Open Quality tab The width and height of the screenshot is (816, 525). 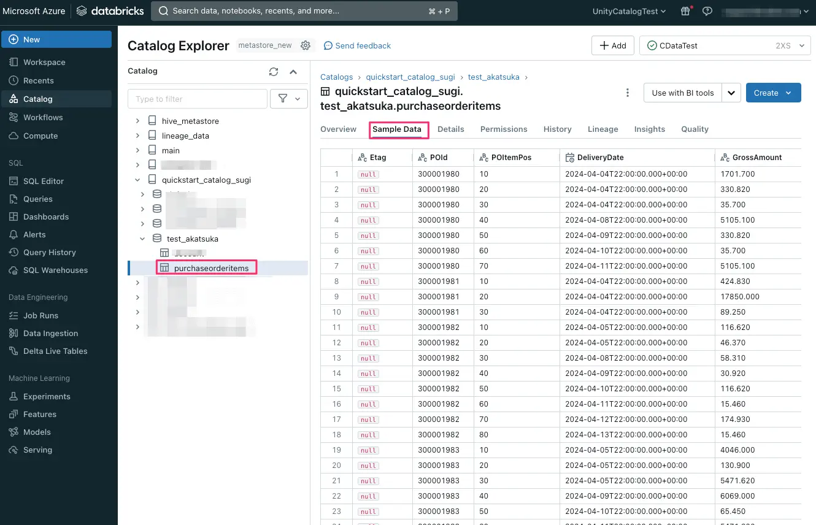click(x=695, y=129)
